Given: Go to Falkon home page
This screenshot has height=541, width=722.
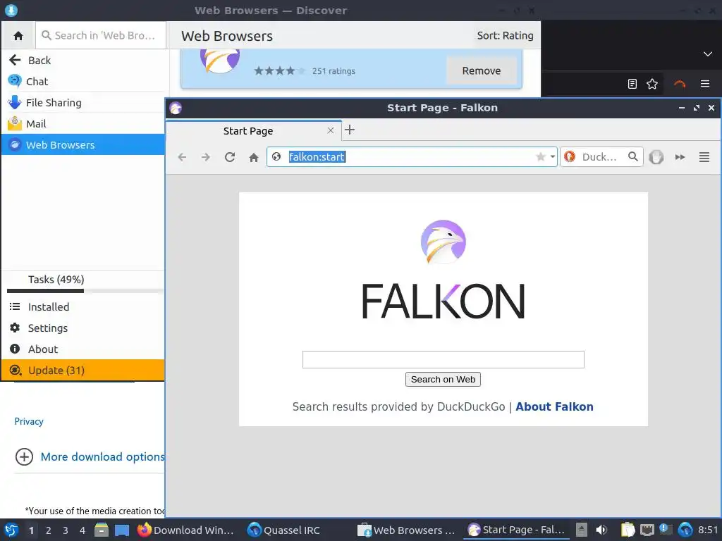Looking at the screenshot, I should point(254,157).
